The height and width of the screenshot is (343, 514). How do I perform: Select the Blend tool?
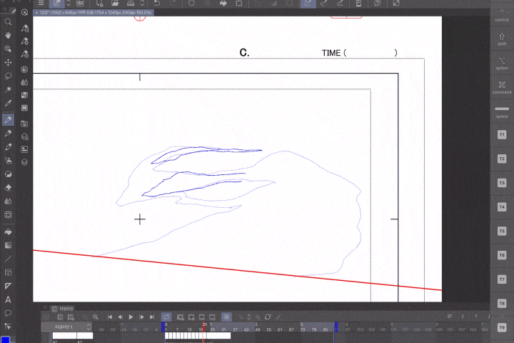pyautogui.click(x=8, y=202)
